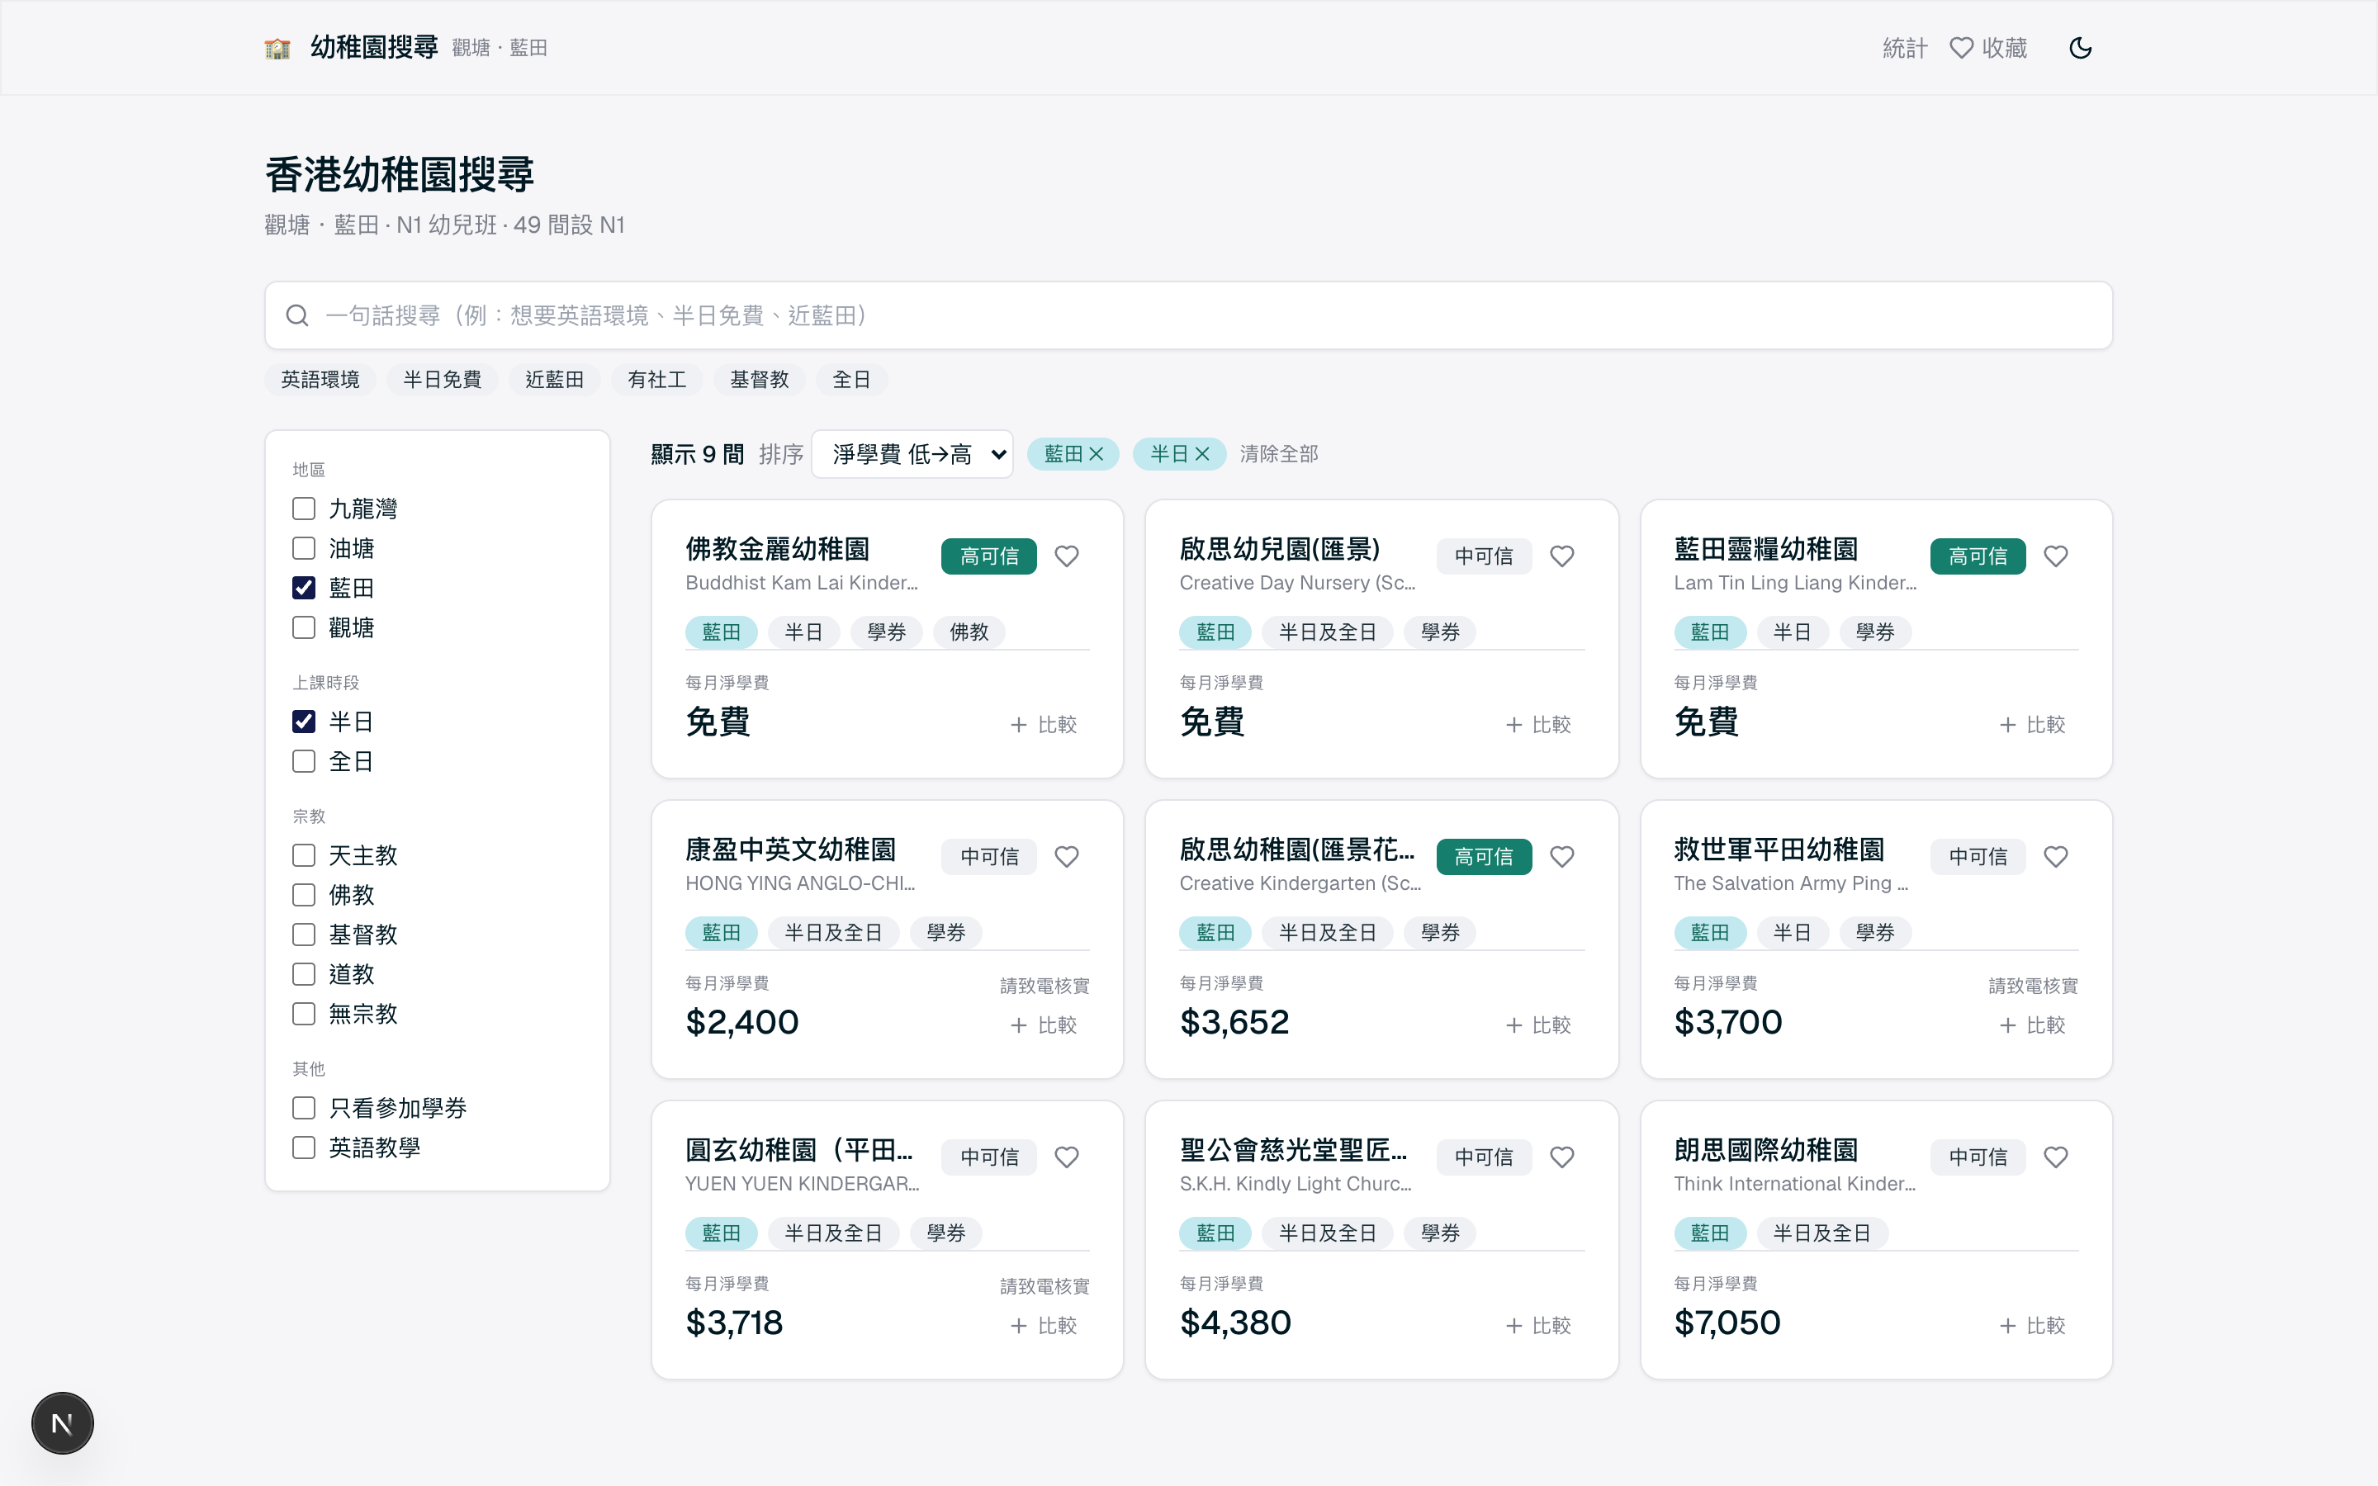This screenshot has width=2378, height=1486.
Task: Enable the 只看參加學券 checkbox
Action: 304,1108
